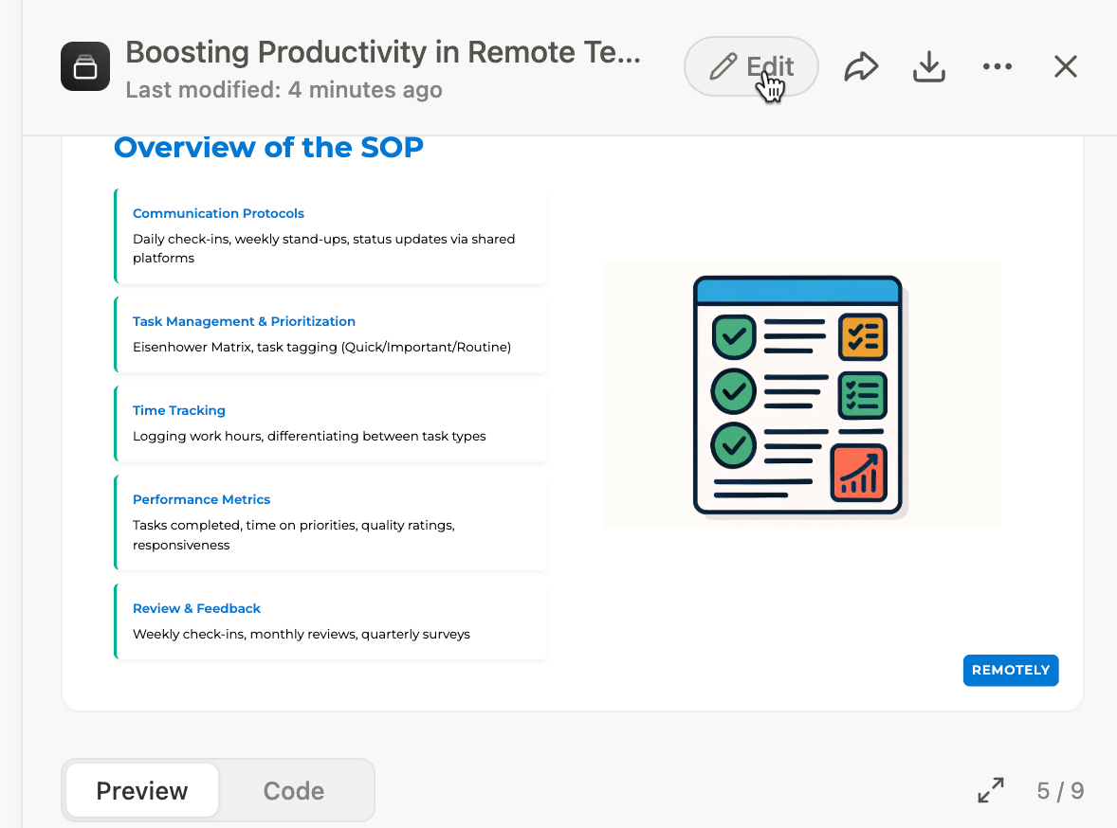Image resolution: width=1117 pixels, height=828 pixels.
Task: Click the Boosting Productivity document title
Action: 383,53
